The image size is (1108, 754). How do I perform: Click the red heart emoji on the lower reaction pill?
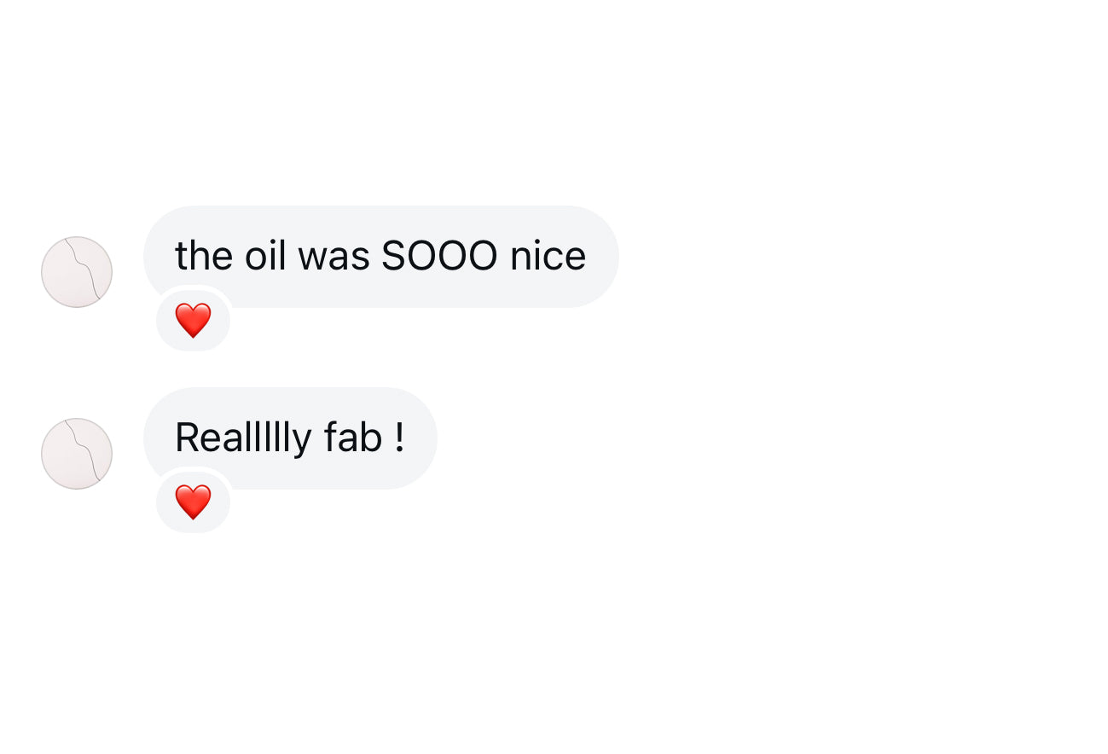coord(193,502)
